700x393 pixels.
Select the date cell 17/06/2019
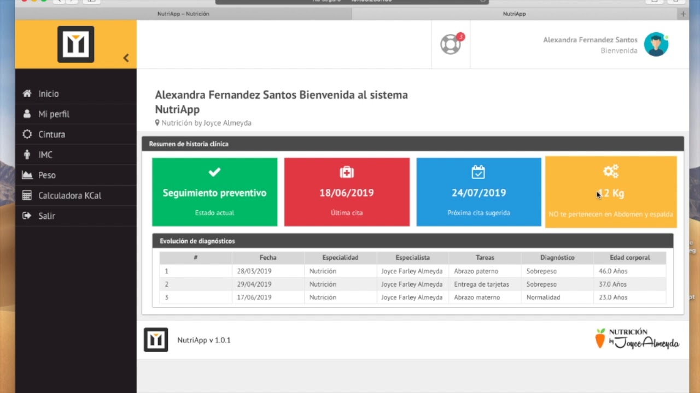(268, 297)
